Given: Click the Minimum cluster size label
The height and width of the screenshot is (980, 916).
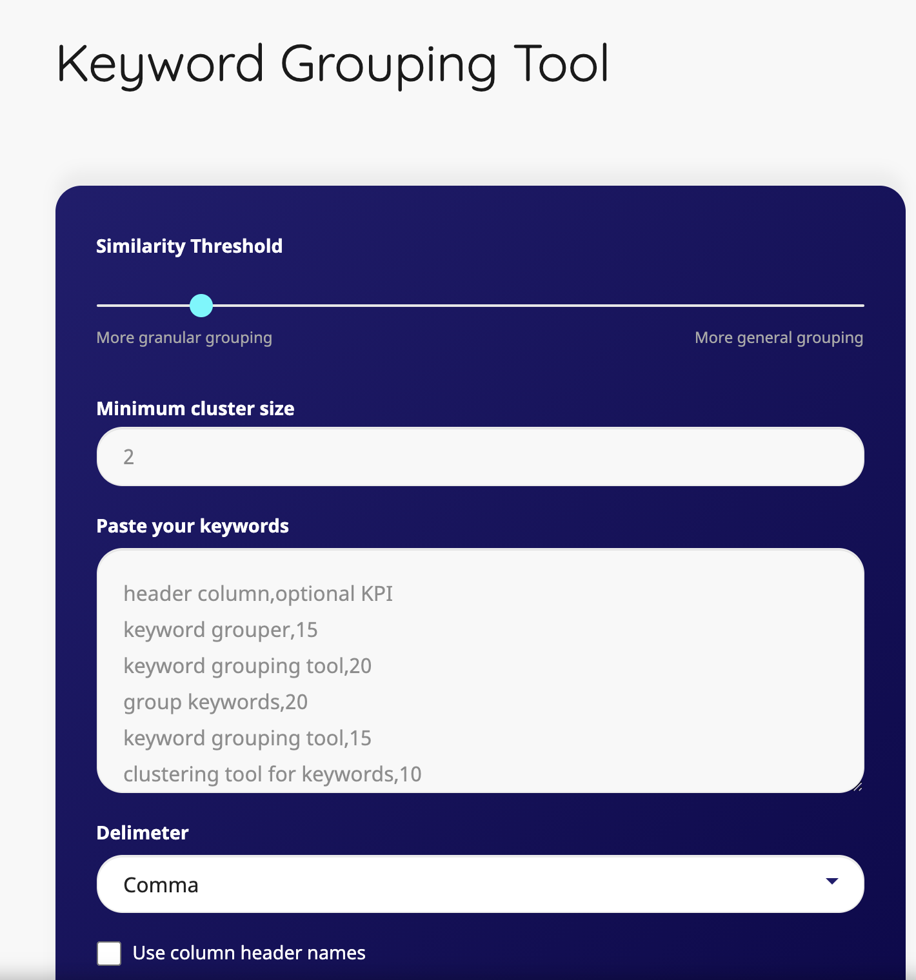Looking at the screenshot, I should tap(195, 409).
